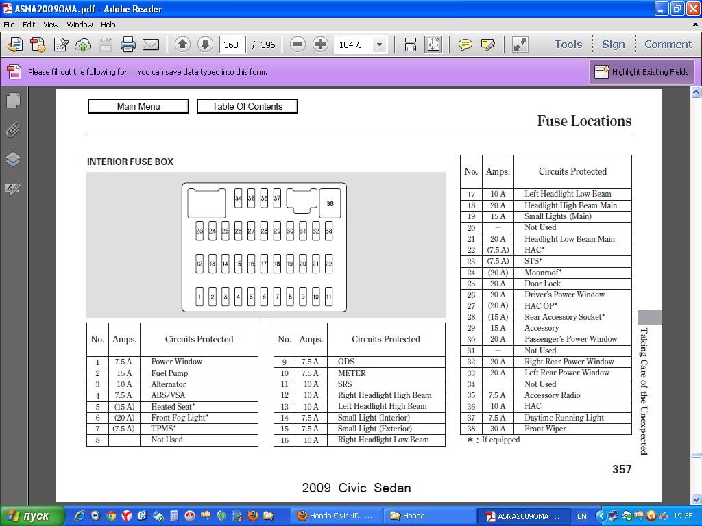Click 'Fuel Pump' table entry

(x=169, y=373)
